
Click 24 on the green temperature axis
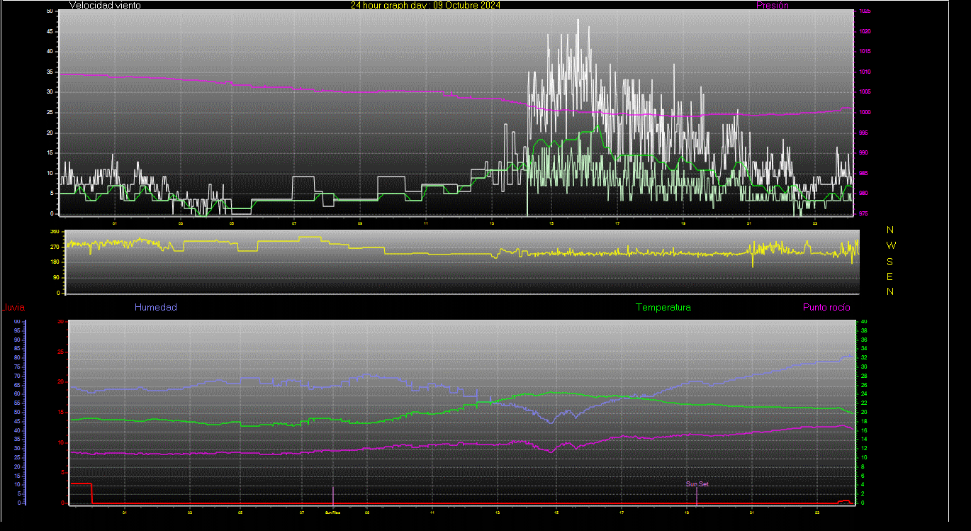[863, 394]
